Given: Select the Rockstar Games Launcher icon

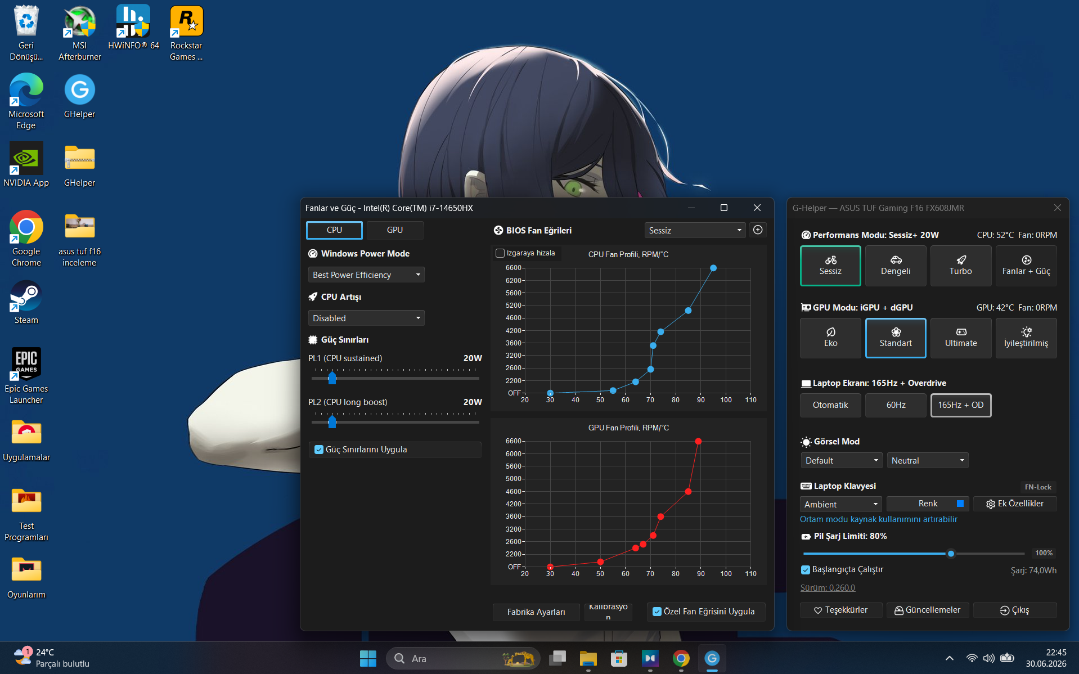Looking at the screenshot, I should click(186, 33).
